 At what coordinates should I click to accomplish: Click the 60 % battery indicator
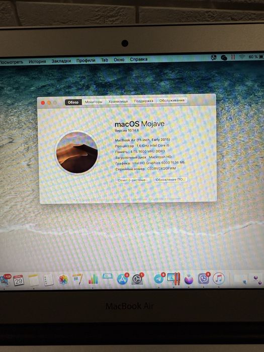point(256,57)
